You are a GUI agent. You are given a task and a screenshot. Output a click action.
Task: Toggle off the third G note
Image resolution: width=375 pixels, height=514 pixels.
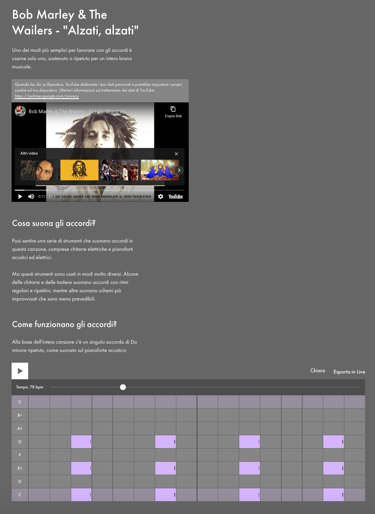(x=250, y=442)
